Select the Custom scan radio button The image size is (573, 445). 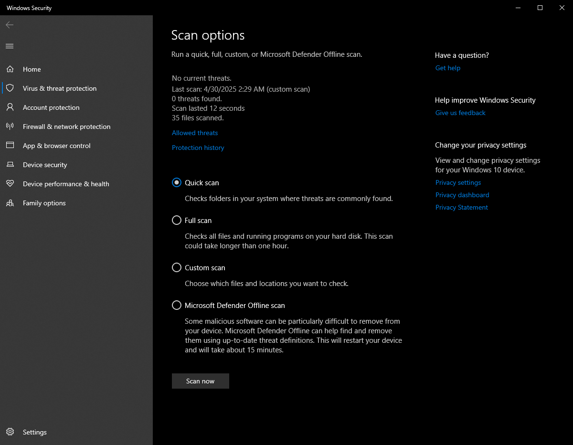[177, 267]
